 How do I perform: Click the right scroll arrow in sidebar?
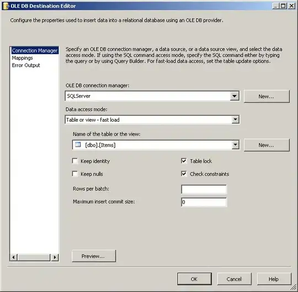[55, 257]
